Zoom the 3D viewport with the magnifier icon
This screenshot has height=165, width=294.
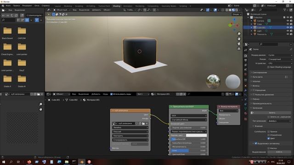point(239,33)
